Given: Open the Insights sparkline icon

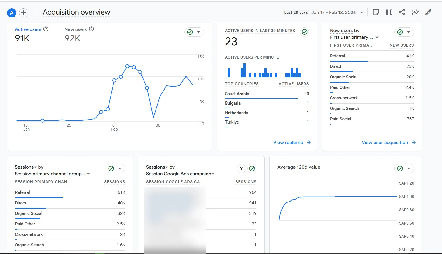Looking at the screenshot, I should (415, 12).
